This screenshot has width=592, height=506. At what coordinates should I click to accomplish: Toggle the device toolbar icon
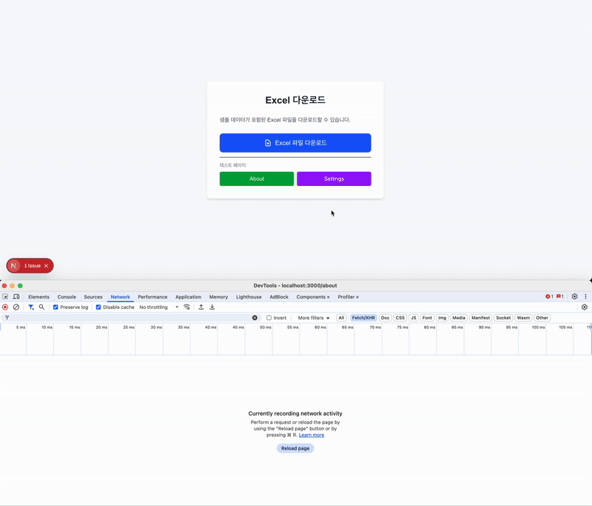(16, 296)
